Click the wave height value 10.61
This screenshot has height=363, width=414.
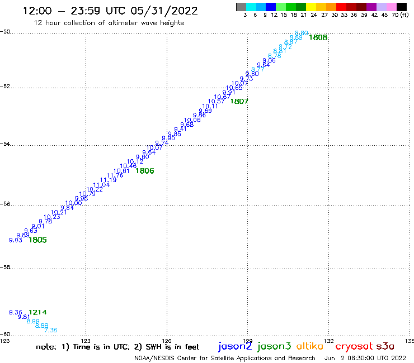(x=121, y=171)
